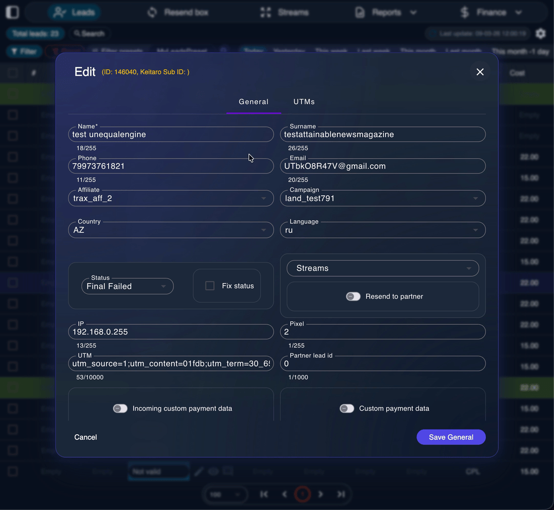Go to the last page of leads
This screenshot has width=554, height=510.
(x=341, y=494)
